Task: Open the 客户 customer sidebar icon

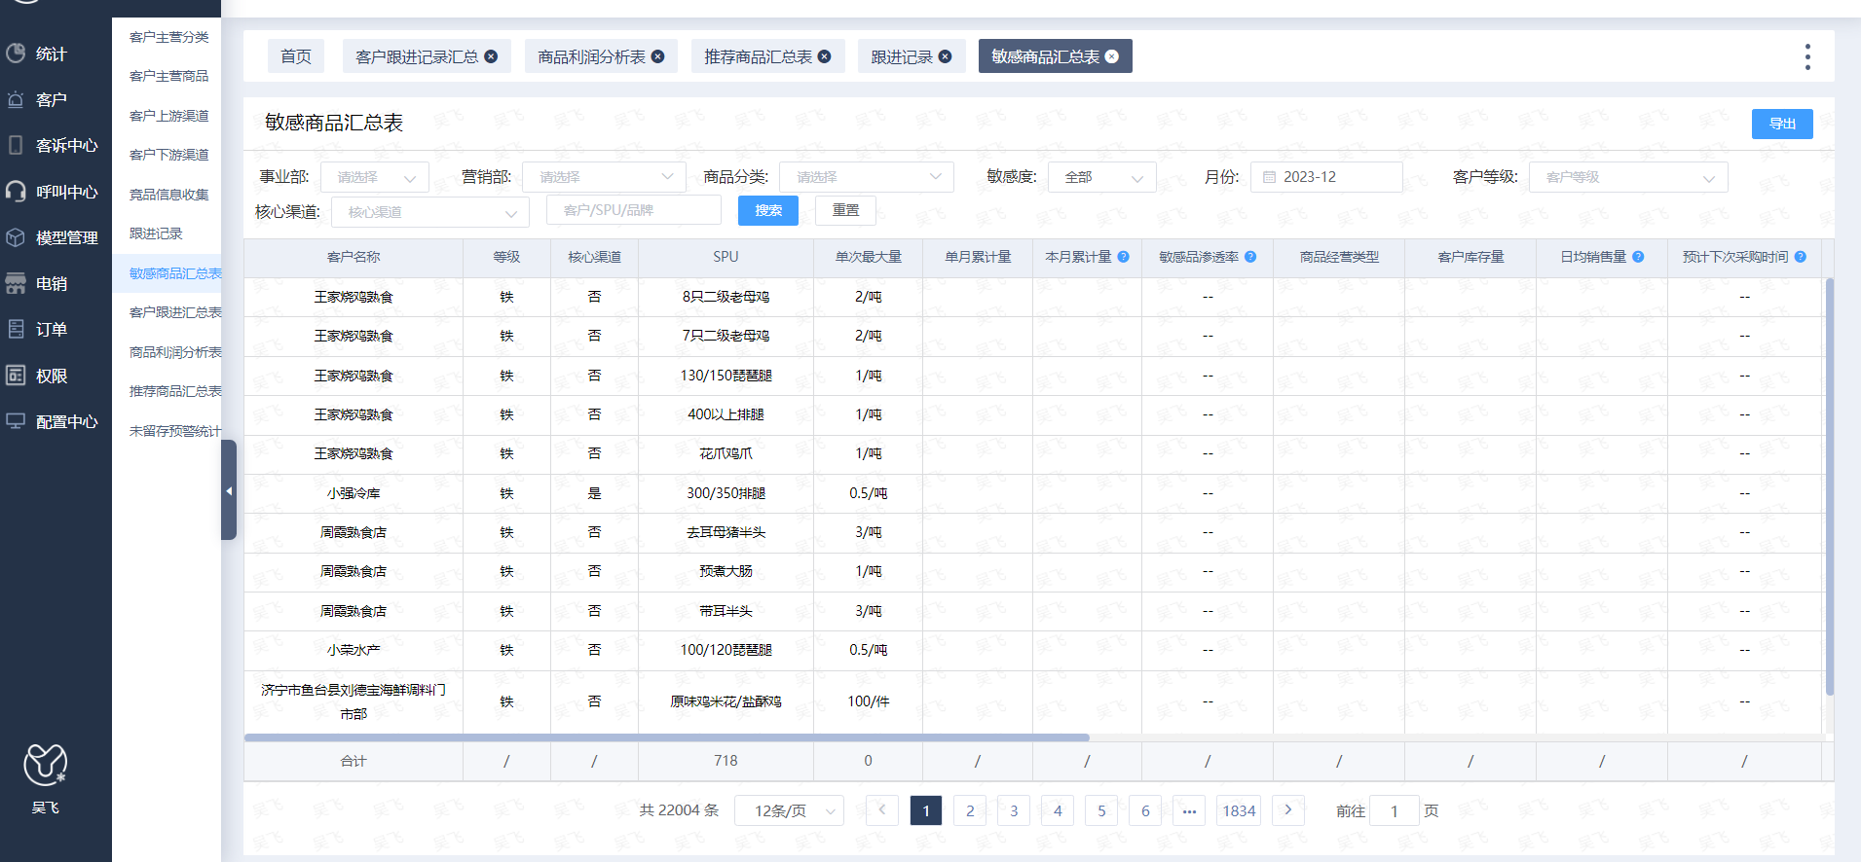Action: pyautogui.click(x=16, y=99)
